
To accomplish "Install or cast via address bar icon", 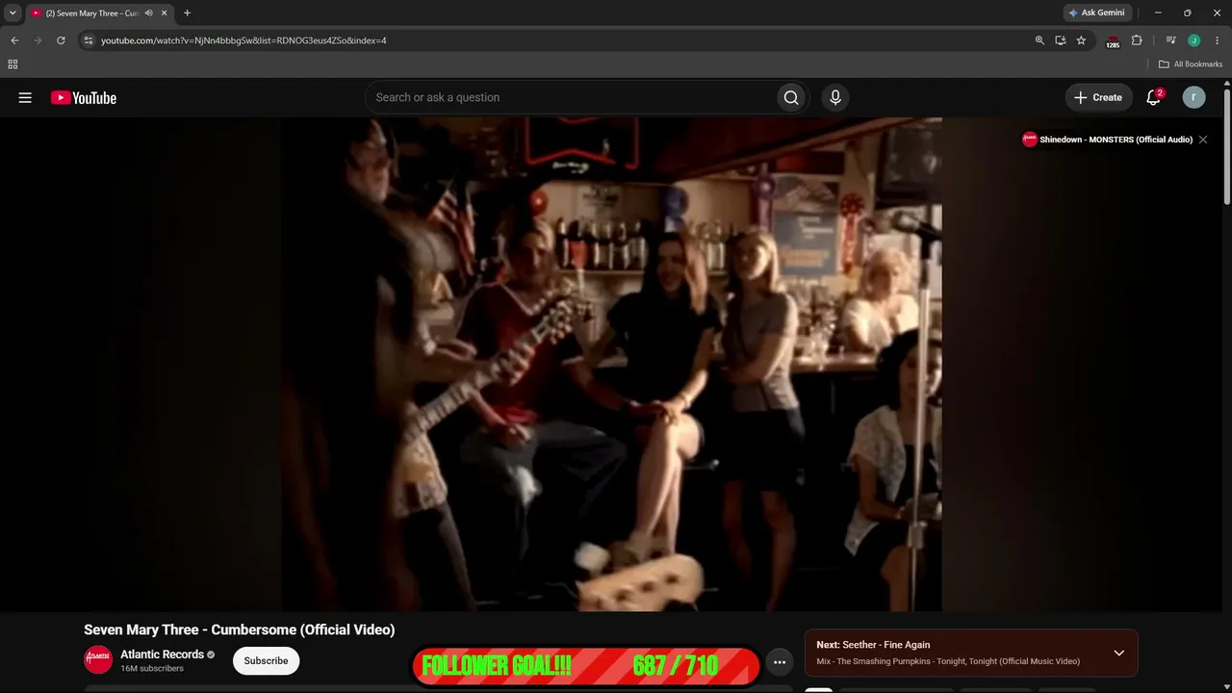I will [x=1061, y=40].
